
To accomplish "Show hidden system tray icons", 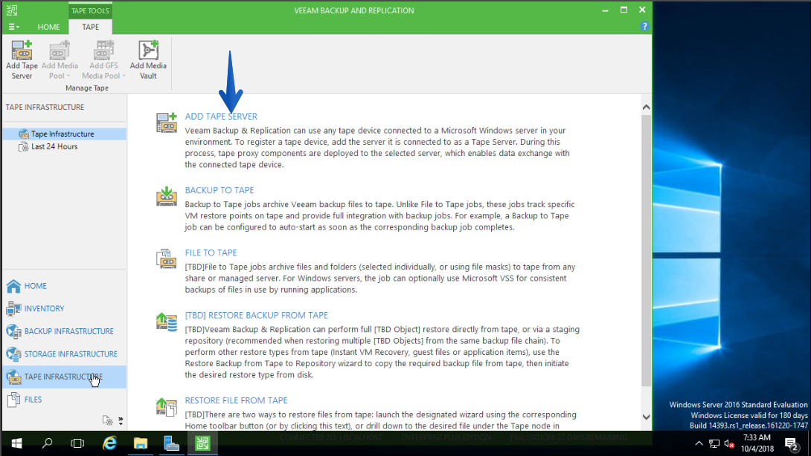I will point(699,443).
